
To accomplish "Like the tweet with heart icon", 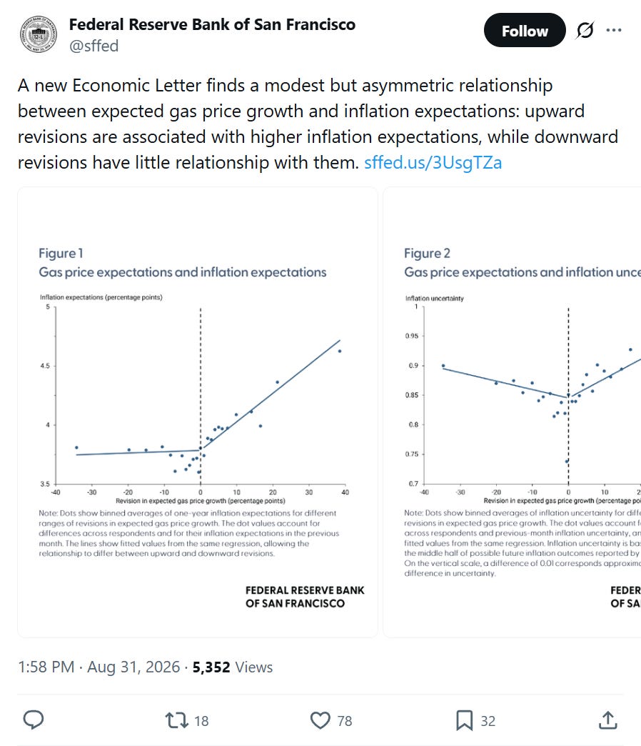I will (320, 720).
